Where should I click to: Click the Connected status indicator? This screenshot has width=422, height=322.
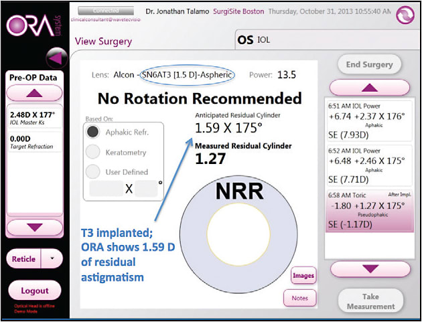pos(106,11)
